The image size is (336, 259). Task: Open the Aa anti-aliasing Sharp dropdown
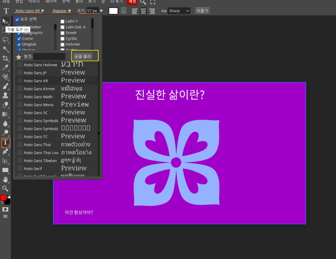coord(179,11)
